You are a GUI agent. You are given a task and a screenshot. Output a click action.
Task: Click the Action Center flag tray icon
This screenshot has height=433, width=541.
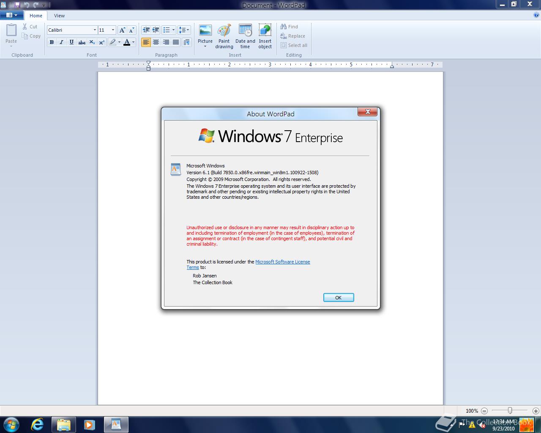coord(462,425)
